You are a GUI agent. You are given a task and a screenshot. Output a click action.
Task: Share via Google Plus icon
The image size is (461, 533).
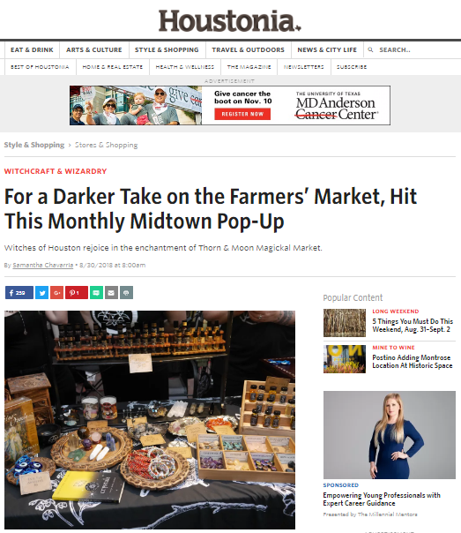(56, 292)
